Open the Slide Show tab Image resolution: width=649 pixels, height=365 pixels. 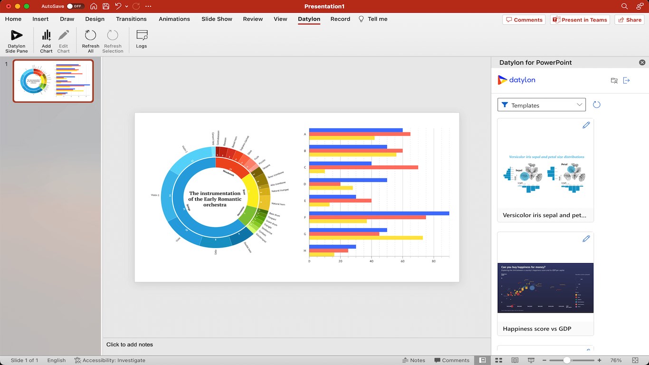tap(217, 19)
